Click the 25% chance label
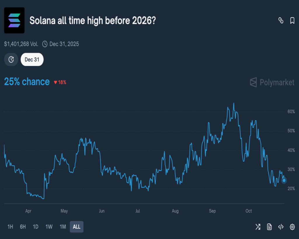The height and width of the screenshot is (239, 299). [x=27, y=82]
